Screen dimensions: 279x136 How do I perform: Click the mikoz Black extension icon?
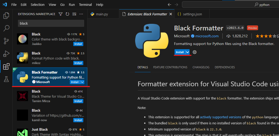pyautogui.click(x=22, y=58)
